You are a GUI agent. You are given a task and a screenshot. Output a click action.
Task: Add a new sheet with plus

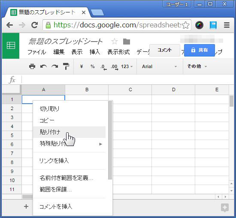pyautogui.click(x=26, y=206)
